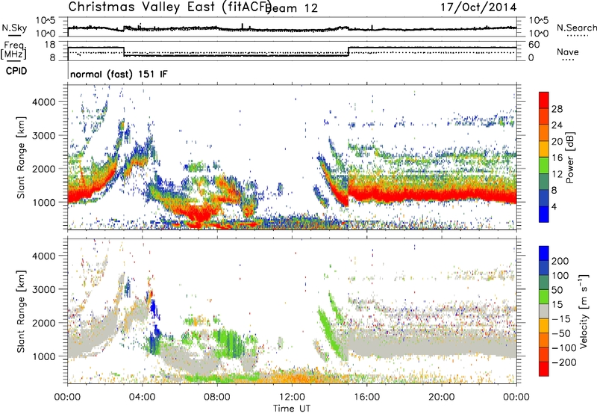This screenshot has height=413, width=597.
Task: Click the '4000' range tick of the power panel
Action: click(44, 102)
